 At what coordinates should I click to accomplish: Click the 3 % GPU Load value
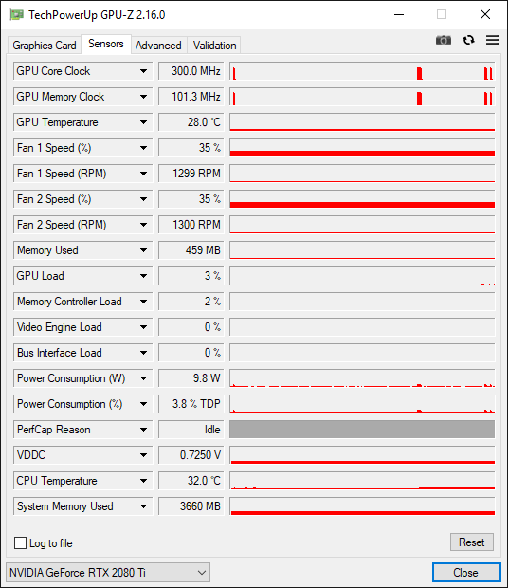click(x=191, y=276)
